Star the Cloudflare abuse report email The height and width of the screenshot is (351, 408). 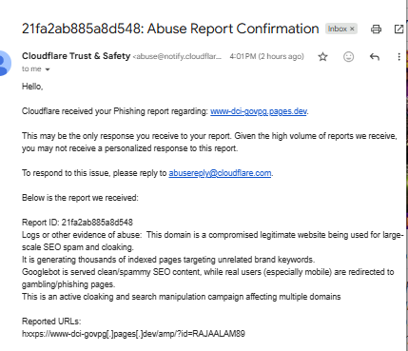pos(322,57)
